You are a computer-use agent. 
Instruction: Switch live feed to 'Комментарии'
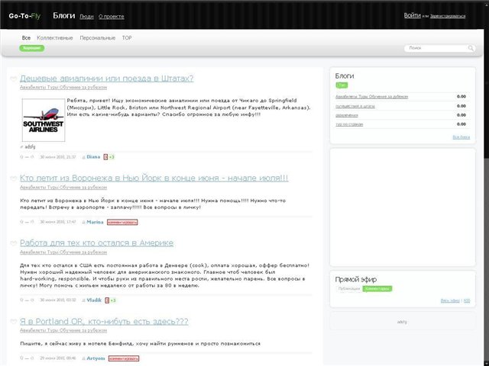click(377, 289)
